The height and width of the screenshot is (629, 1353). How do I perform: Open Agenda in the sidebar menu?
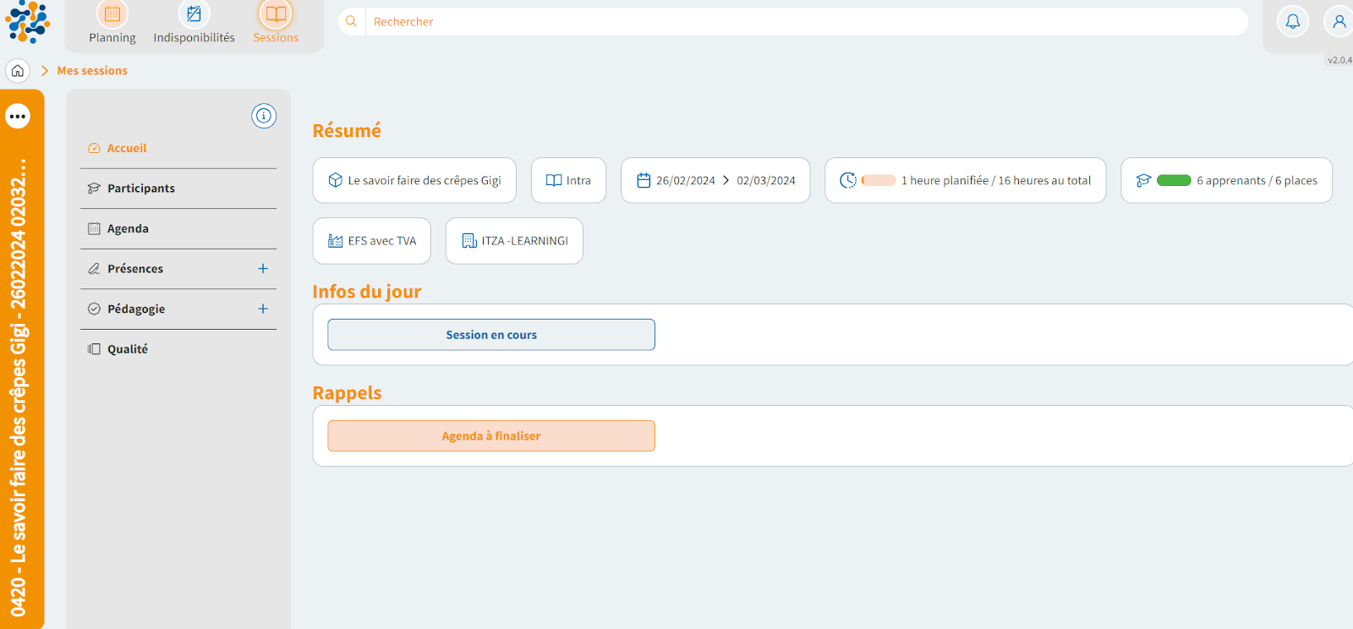pyautogui.click(x=128, y=229)
